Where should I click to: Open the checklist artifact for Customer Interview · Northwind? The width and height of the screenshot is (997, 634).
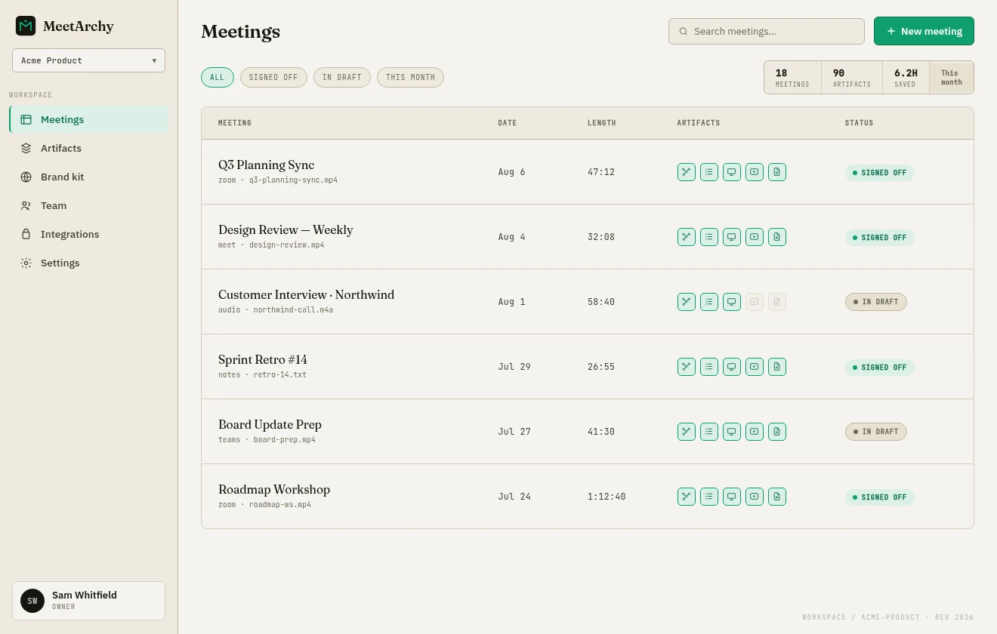click(x=709, y=302)
